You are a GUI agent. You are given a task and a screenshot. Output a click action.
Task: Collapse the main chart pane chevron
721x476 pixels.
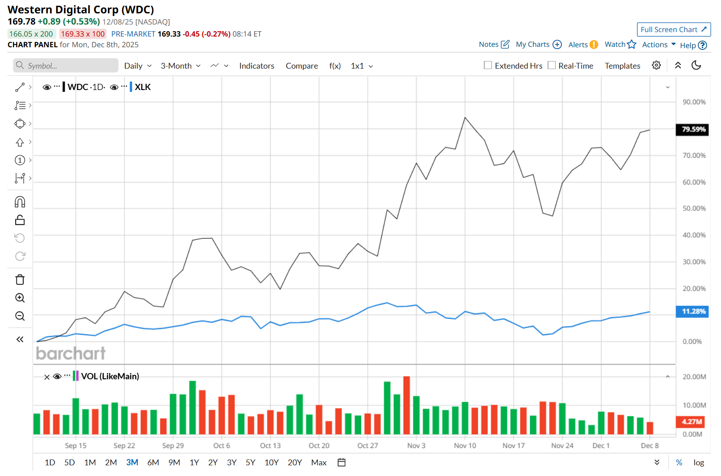coord(667,87)
